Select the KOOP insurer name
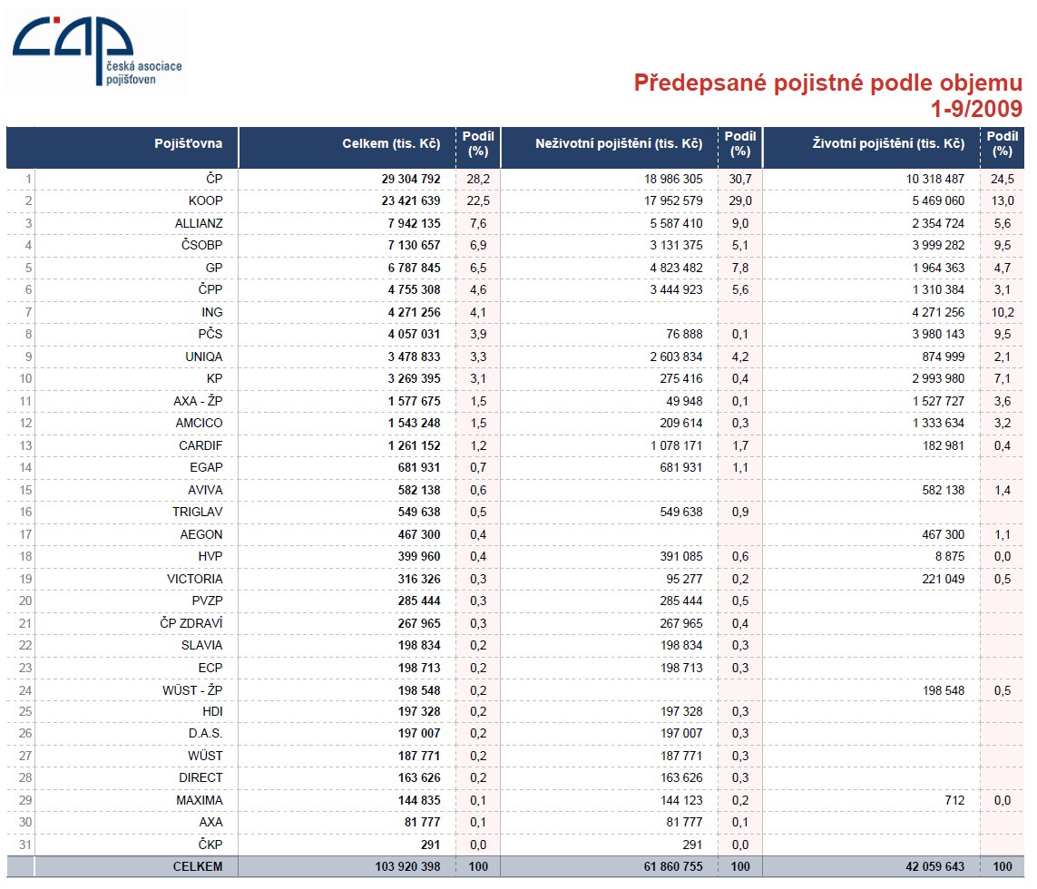The width and height of the screenshot is (1037, 889). click(205, 201)
